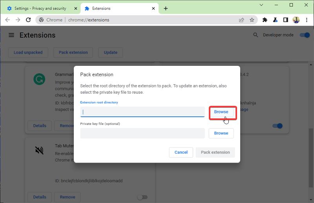
Task: Bookmark this page with the star icon
Action: (x=252, y=20)
